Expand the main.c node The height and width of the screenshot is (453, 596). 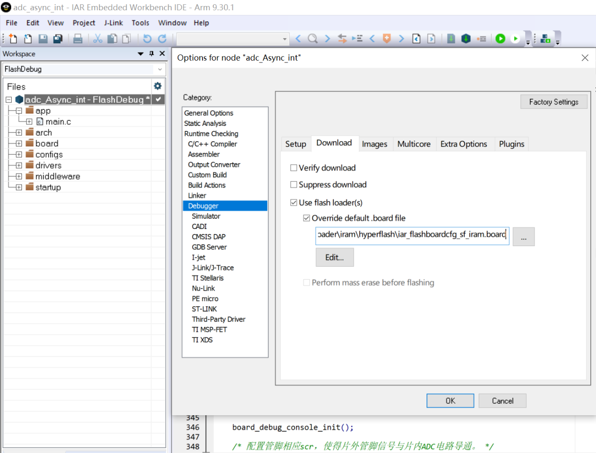point(29,122)
